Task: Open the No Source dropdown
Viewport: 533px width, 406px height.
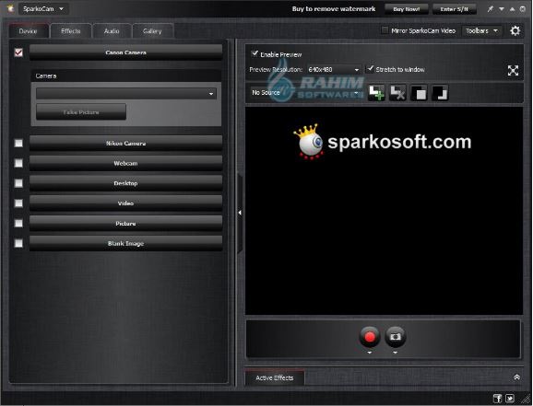Action: [305, 92]
